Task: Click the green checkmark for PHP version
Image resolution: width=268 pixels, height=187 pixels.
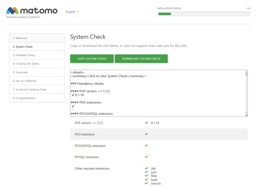Action: pyautogui.click(x=147, y=123)
